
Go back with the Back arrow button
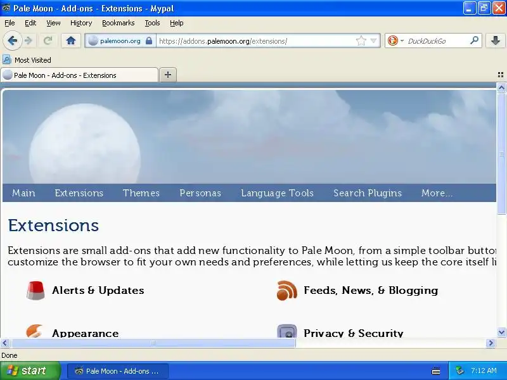(12, 41)
